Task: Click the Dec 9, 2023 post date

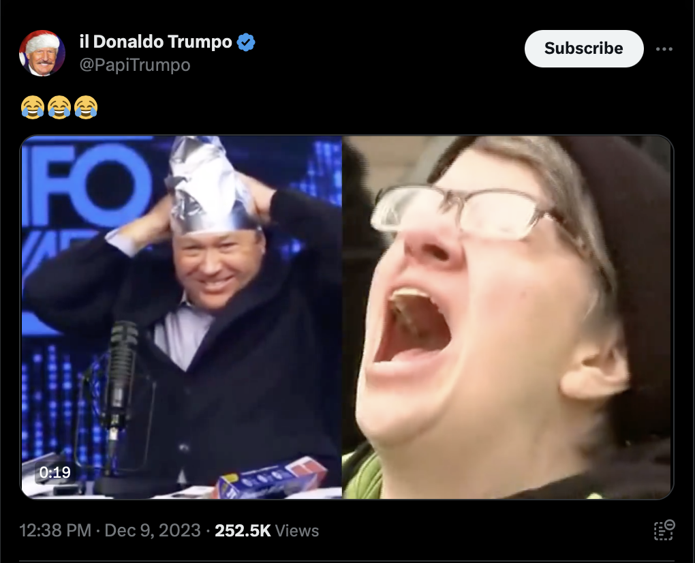Action: point(153,531)
